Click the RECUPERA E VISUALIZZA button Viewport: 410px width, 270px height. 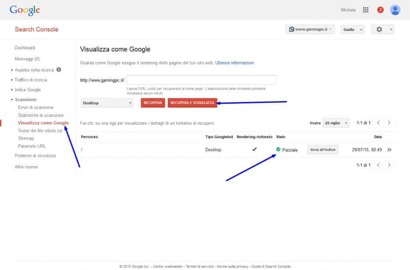coord(193,103)
